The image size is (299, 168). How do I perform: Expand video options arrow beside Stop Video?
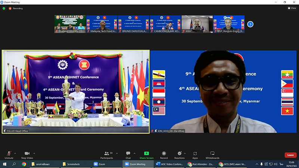(x=34, y=153)
